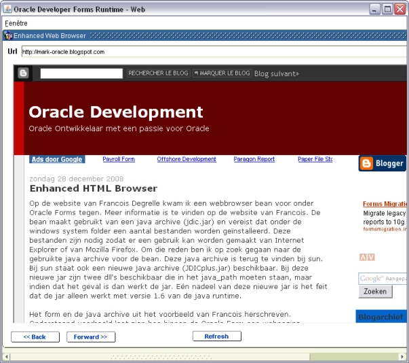
Task: Open the Paper File ad link
Action: tap(315, 159)
